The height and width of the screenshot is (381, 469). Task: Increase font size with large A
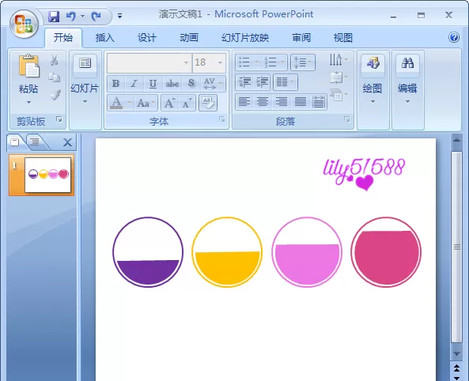169,104
